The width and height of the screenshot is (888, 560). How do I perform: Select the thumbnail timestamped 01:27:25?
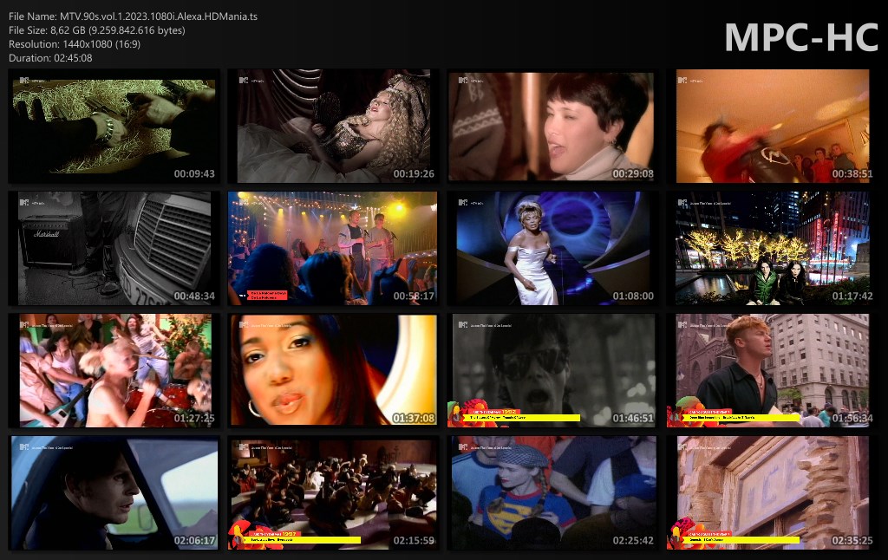(114, 371)
